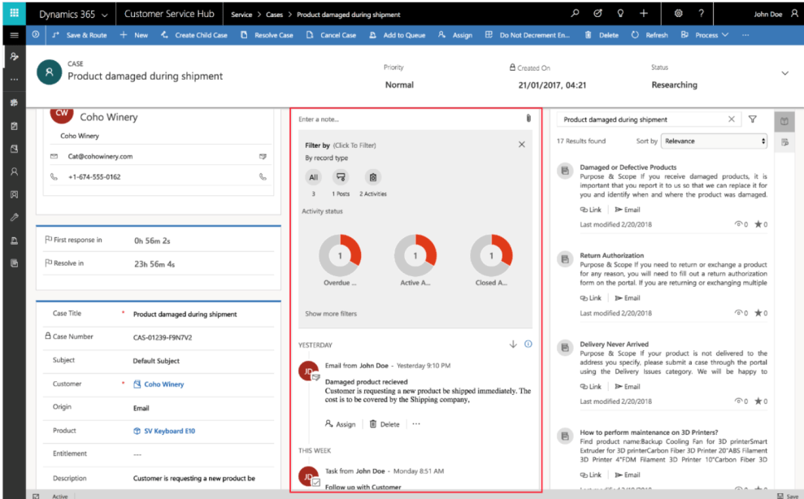Open the task flow target icon
The image size is (804, 499).
[598, 13]
